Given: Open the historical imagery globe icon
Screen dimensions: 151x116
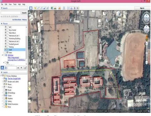Looking at the screenshot, I should click(x=52, y=8).
